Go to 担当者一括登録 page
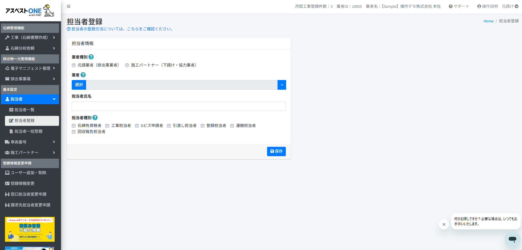 point(28,131)
